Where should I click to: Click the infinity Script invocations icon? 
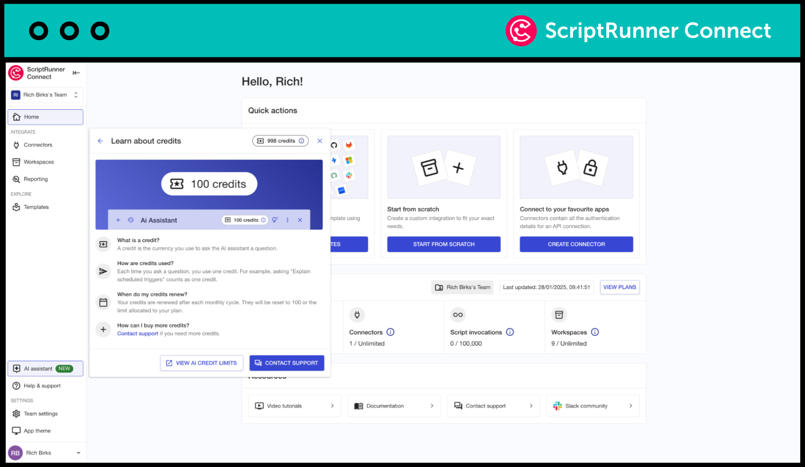458,315
